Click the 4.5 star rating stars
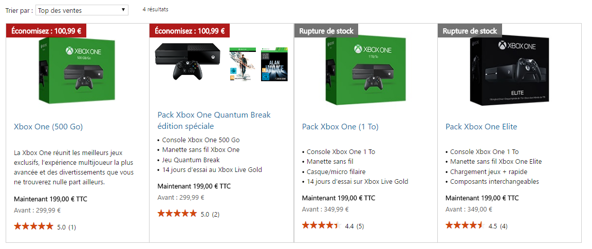 click(465, 225)
